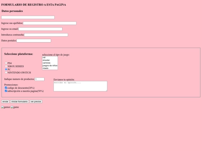Click the 'Envianos tu opinión:' label
202x151 pixels.
[x=64, y=79]
